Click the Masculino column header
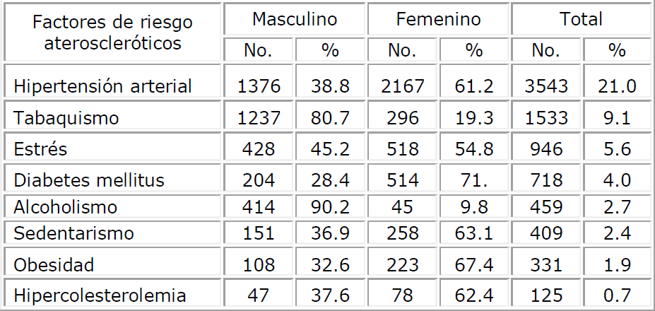The width and height of the screenshot is (655, 311). (295, 19)
